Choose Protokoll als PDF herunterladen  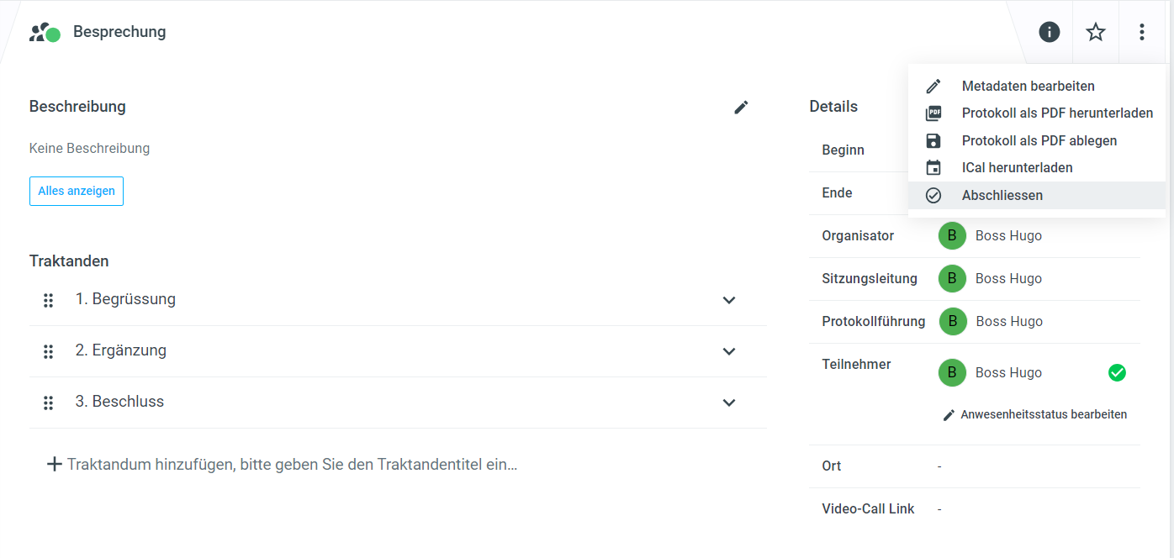click(x=1057, y=113)
